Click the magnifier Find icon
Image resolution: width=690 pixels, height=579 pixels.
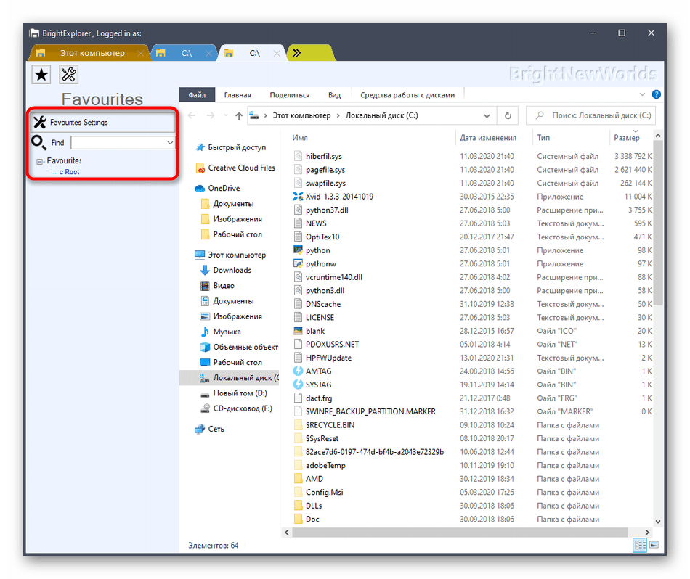pyautogui.click(x=39, y=143)
